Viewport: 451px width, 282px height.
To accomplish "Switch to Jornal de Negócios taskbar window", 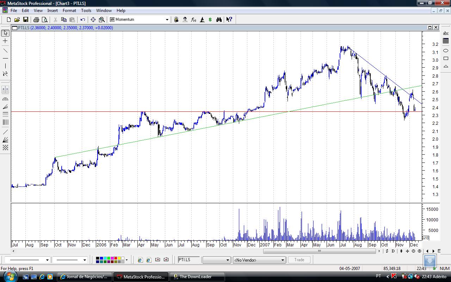I will tap(84, 277).
